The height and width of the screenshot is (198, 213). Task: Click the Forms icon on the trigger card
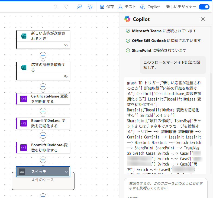point(24,36)
